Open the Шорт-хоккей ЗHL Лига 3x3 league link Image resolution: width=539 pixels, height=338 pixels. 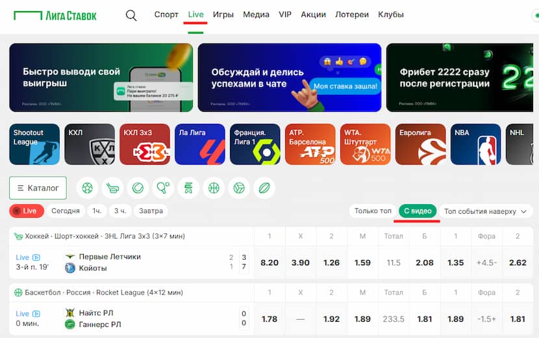[105, 236]
